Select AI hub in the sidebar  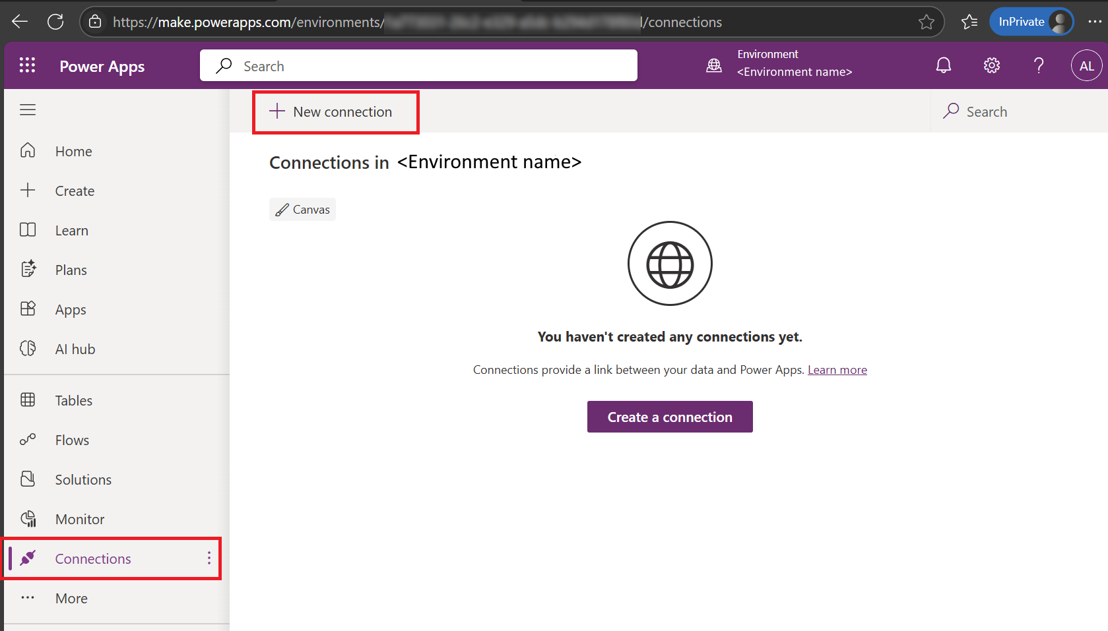(75, 349)
